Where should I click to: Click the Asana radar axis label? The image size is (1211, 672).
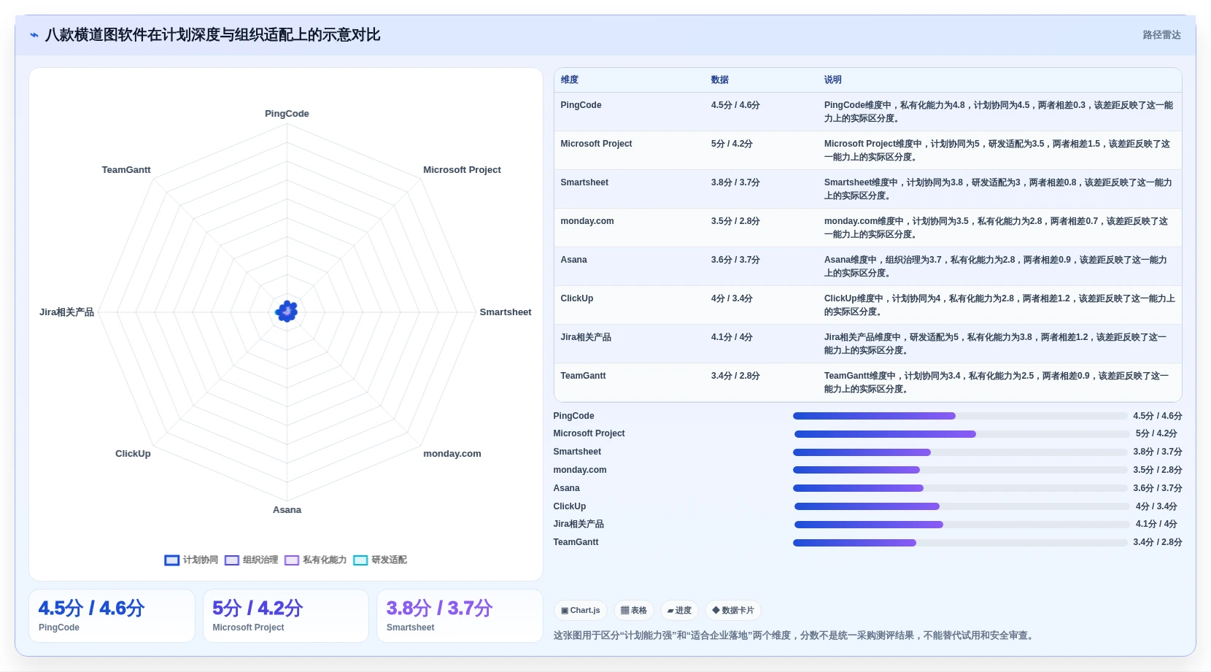point(287,510)
